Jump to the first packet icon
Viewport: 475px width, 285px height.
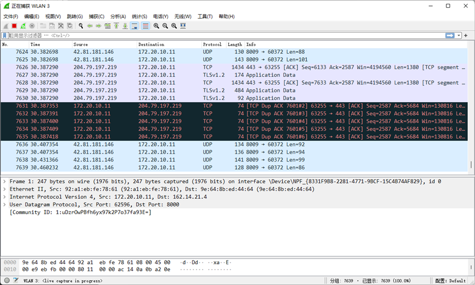(116, 26)
